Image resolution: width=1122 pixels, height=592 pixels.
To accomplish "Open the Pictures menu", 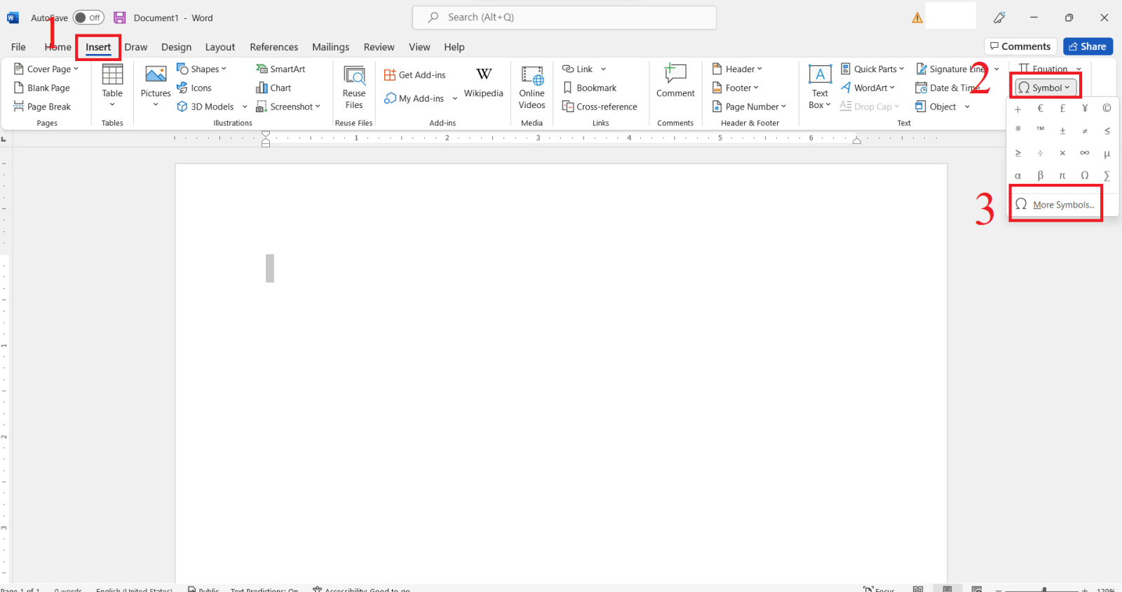I will 156,86.
